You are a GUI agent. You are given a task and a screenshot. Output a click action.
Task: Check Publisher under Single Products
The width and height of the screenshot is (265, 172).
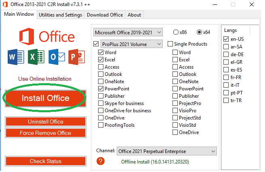tap(175, 96)
